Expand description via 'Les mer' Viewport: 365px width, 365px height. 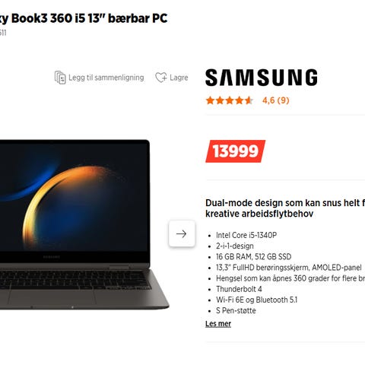(218, 324)
